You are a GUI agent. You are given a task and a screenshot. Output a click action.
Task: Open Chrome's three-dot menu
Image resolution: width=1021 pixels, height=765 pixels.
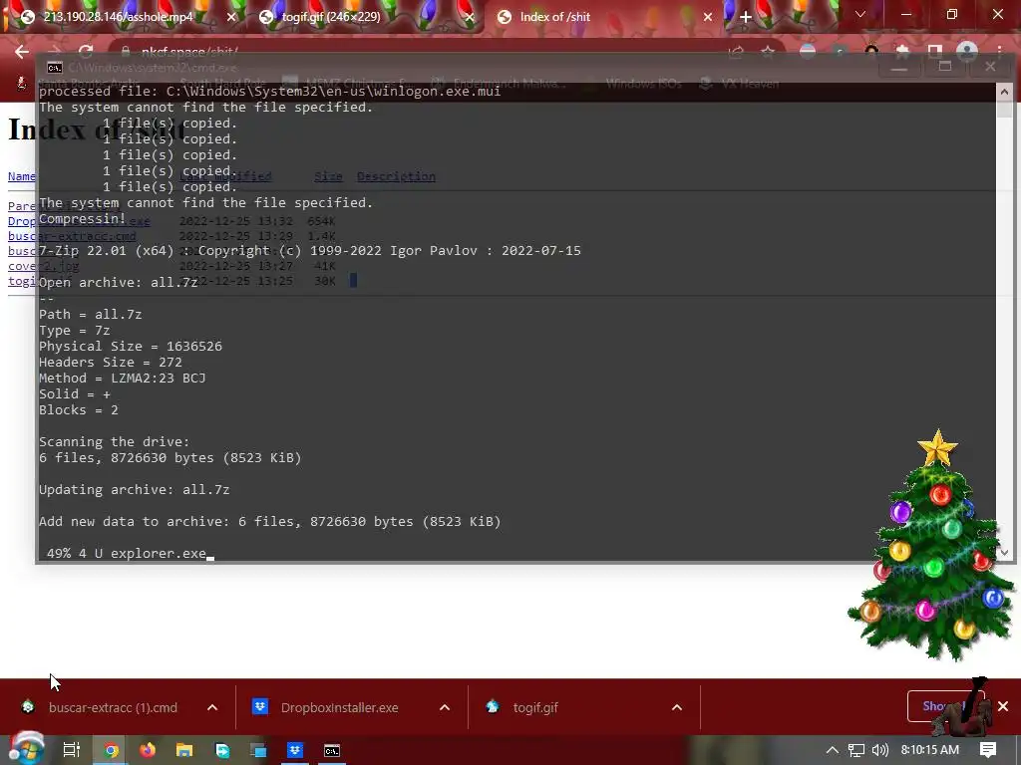999,52
